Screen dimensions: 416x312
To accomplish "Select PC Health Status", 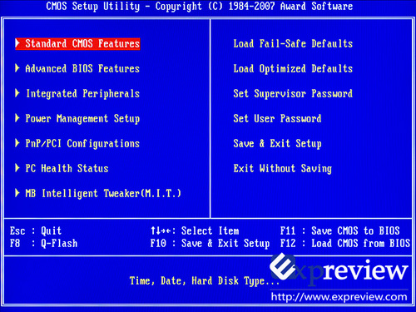I will click(x=67, y=168).
